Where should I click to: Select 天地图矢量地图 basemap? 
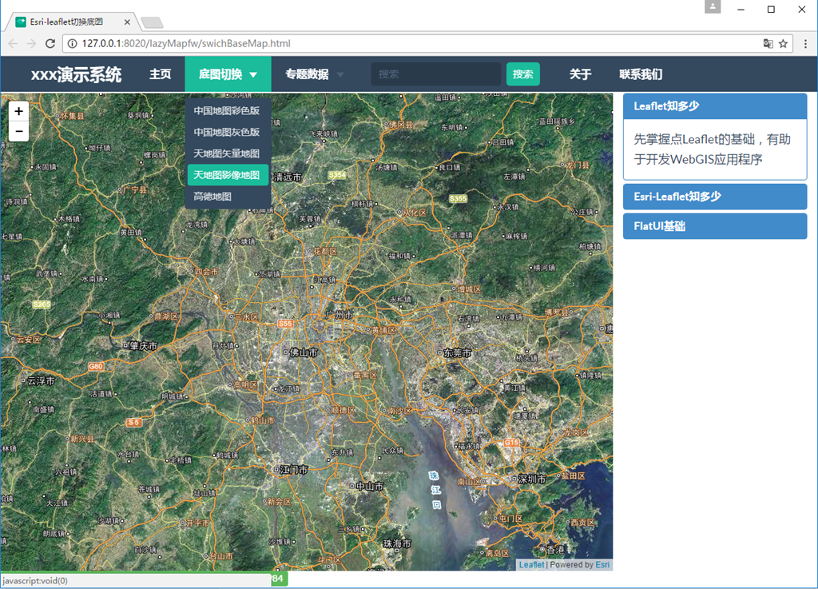[227, 153]
